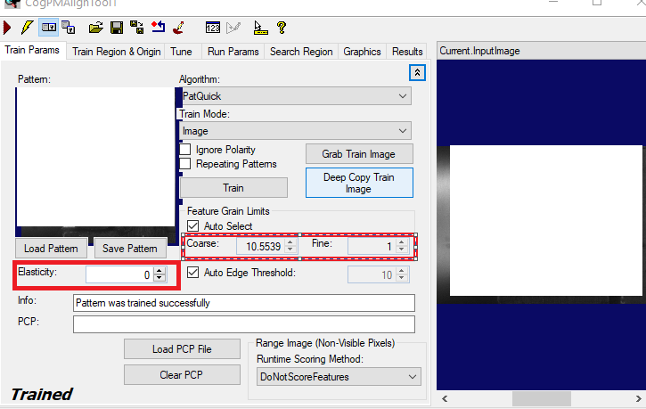The image size is (646, 409).
Task: Click the CogPMAlignTool title bar icon
Action: coord(12,4)
